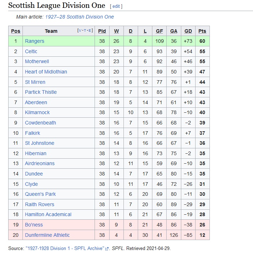Click the GD column header abbreviation
Viewport: 253px width, 255px height.
(188, 31)
